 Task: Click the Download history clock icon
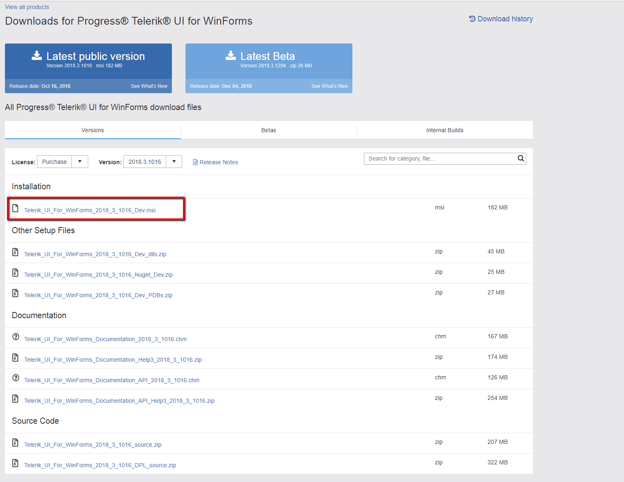[x=472, y=19]
